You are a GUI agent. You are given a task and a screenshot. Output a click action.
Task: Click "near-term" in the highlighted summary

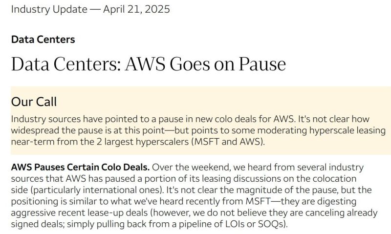[x=32, y=141]
